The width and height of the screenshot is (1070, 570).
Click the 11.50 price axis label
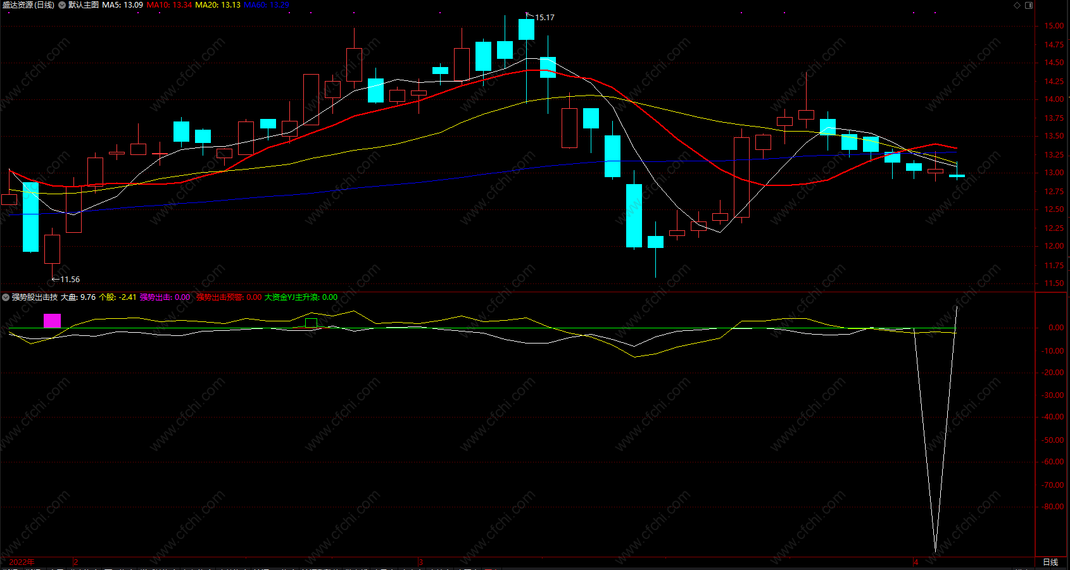click(x=1054, y=283)
